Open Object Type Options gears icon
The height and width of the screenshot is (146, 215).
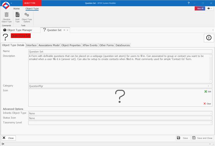pos(27,15)
